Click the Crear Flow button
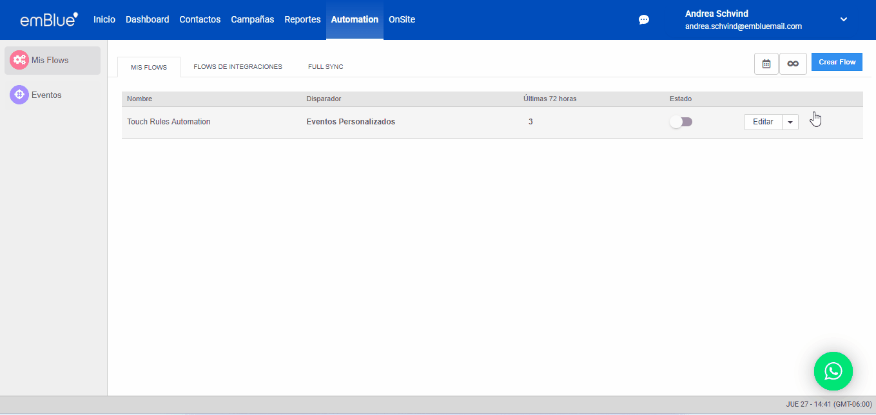The height and width of the screenshot is (415, 876). [837, 62]
